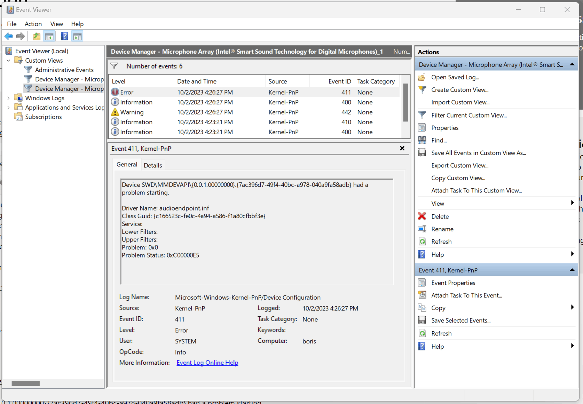Open the Help submenu arrow in first section
Screen dimensions: 583x404
point(572,254)
